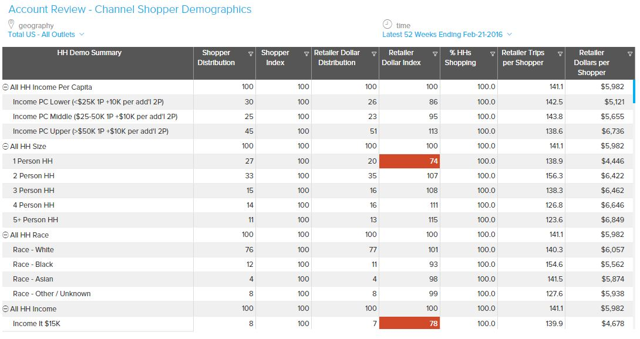The image size is (640, 339).
Task: Open the Total US - All Outlets dropdown
Action: click(x=46, y=35)
